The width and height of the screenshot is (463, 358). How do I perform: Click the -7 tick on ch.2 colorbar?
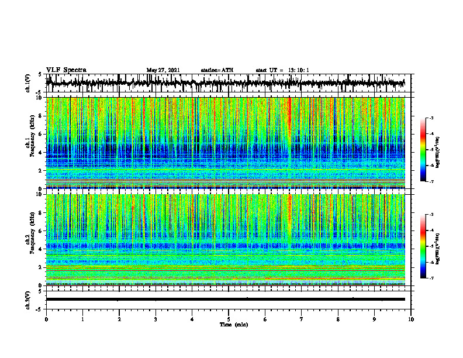tap(431, 278)
